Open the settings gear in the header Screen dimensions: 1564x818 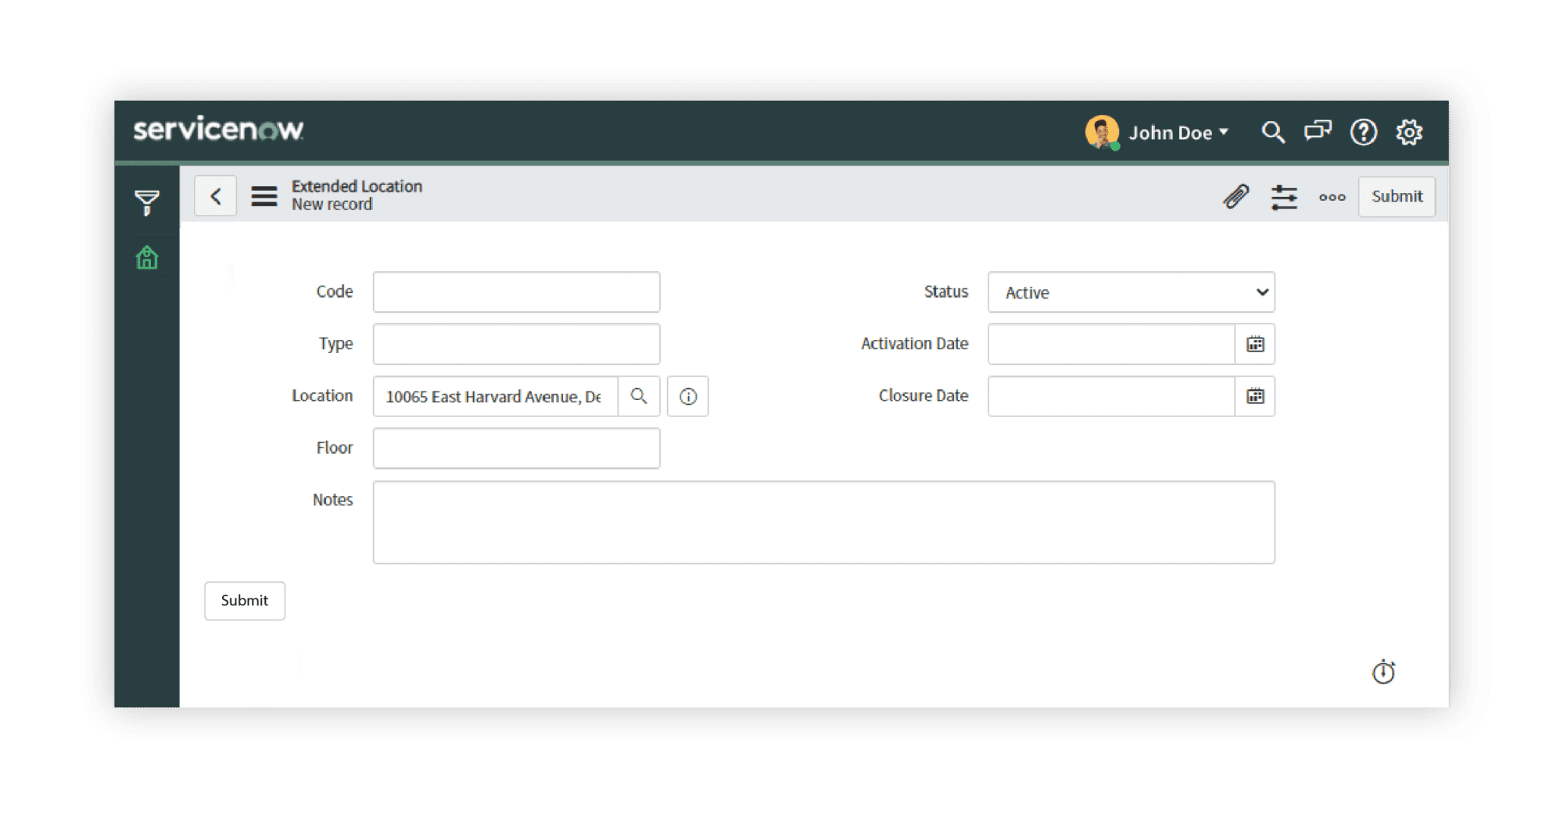(1410, 131)
